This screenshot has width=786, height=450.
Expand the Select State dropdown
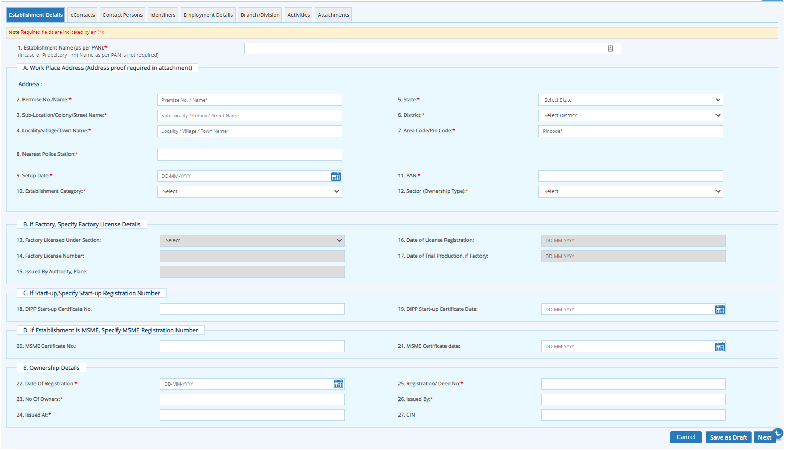point(630,100)
